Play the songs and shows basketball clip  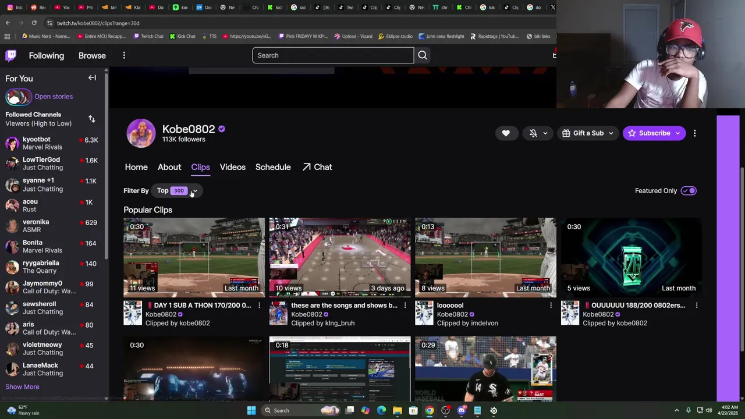click(340, 258)
